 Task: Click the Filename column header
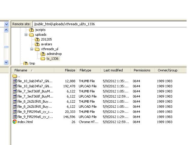point(21,70)
